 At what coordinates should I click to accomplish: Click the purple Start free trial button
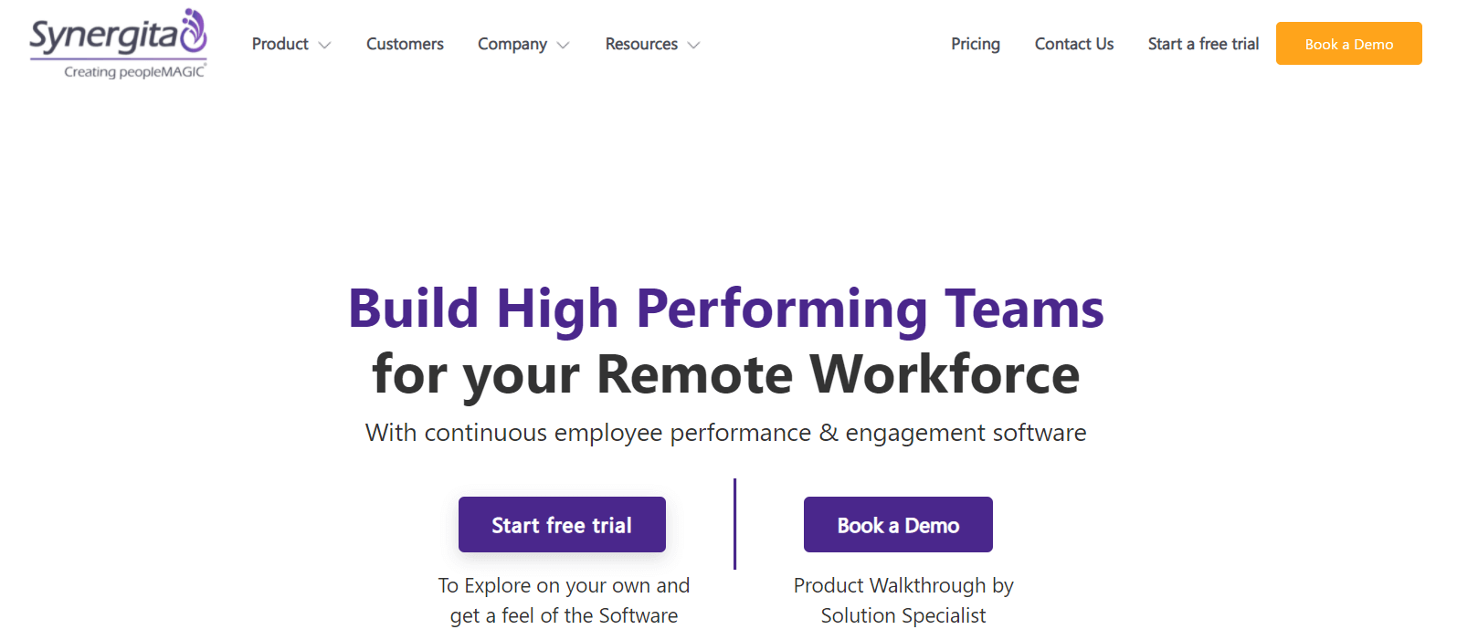click(562, 525)
